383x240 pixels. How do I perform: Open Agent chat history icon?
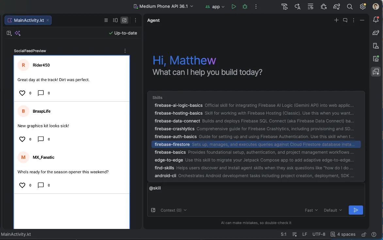coord(345,20)
